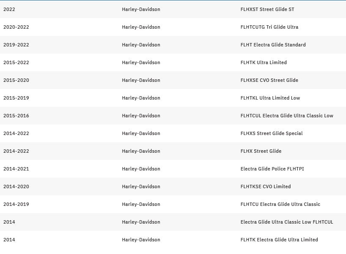Viewport: 346px width, 254px height.
Task: Click the 2015-2016 year range cell
Action: (x=16, y=116)
